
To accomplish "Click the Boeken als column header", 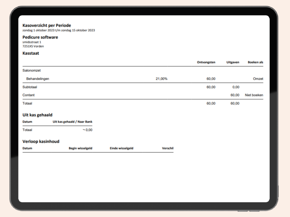I will (255, 62).
